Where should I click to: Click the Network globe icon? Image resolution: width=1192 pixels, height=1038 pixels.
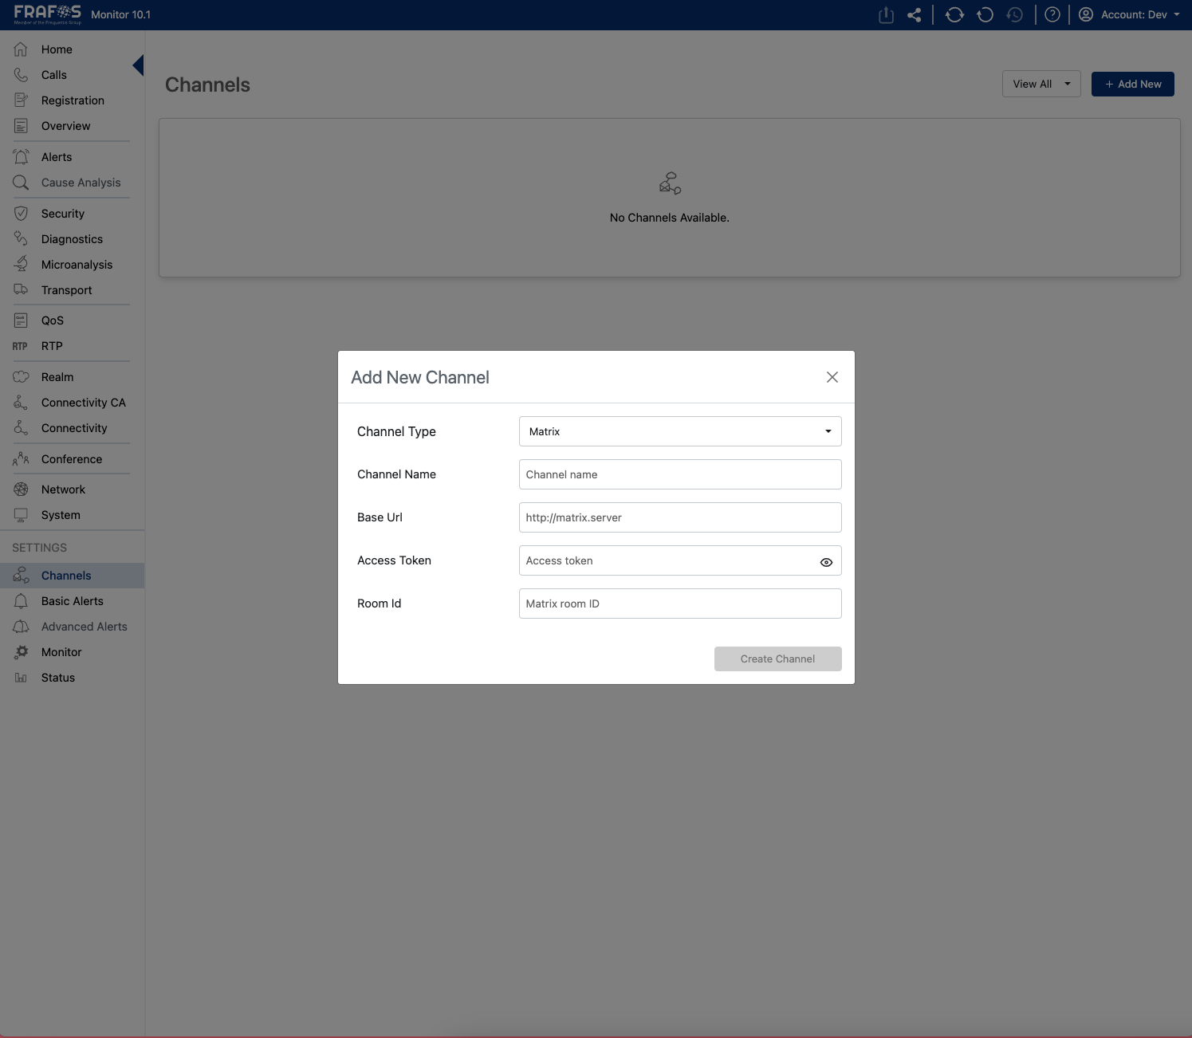[21, 490]
